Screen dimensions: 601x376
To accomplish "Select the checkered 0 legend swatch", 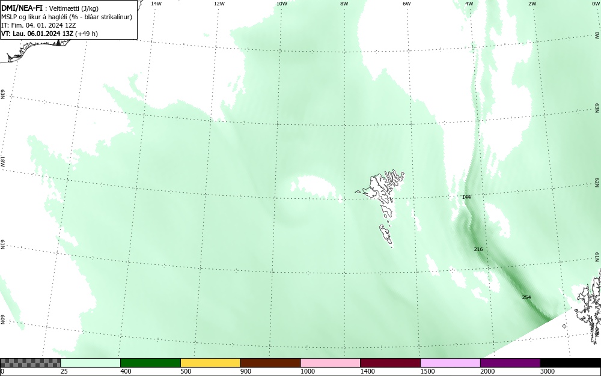I will [x=30, y=363].
